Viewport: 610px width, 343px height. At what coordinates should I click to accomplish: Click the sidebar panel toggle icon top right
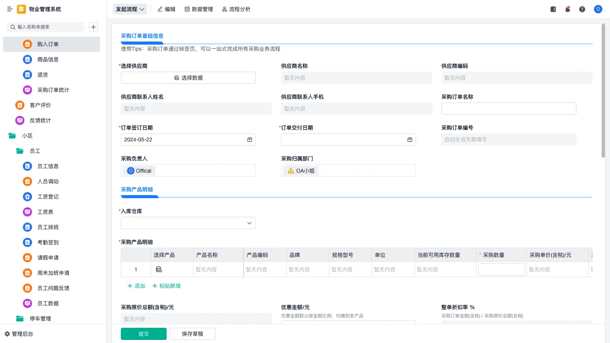point(552,9)
